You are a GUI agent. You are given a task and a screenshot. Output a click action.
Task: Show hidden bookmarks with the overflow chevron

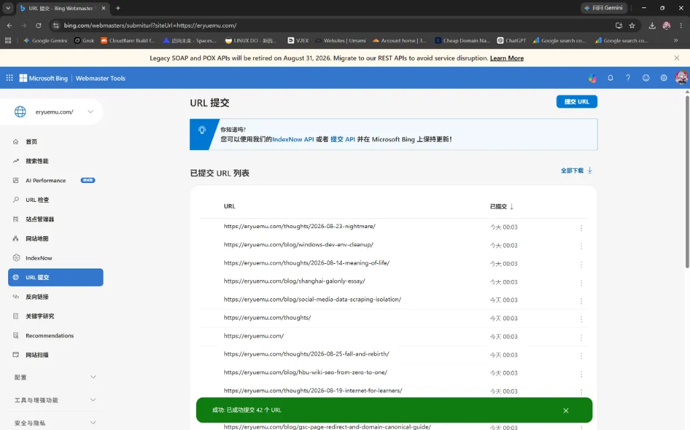[676, 40]
